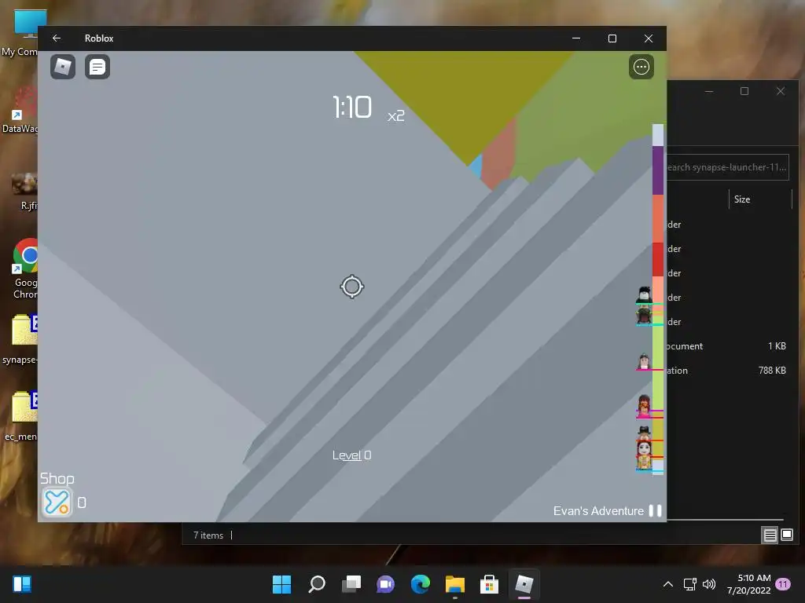Click the x2 multiplier text

pos(396,116)
